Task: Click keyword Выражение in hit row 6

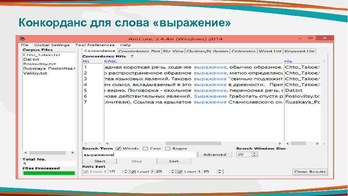Action: 210,96
